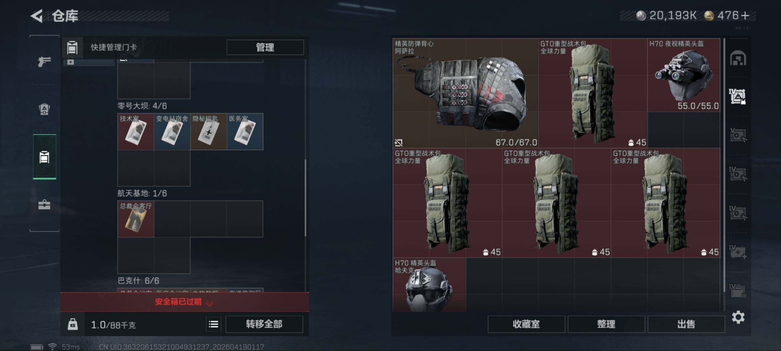Viewport: 781px width, 351px height.
Task: Expand the small dropdown arrow under keycard header
Action: [x=71, y=62]
